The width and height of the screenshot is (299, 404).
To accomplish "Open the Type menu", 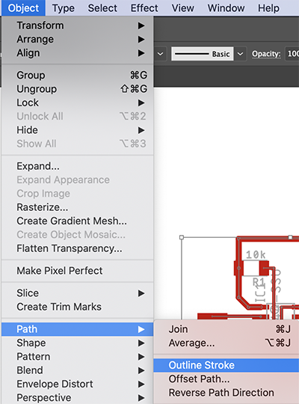I will [x=63, y=8].
